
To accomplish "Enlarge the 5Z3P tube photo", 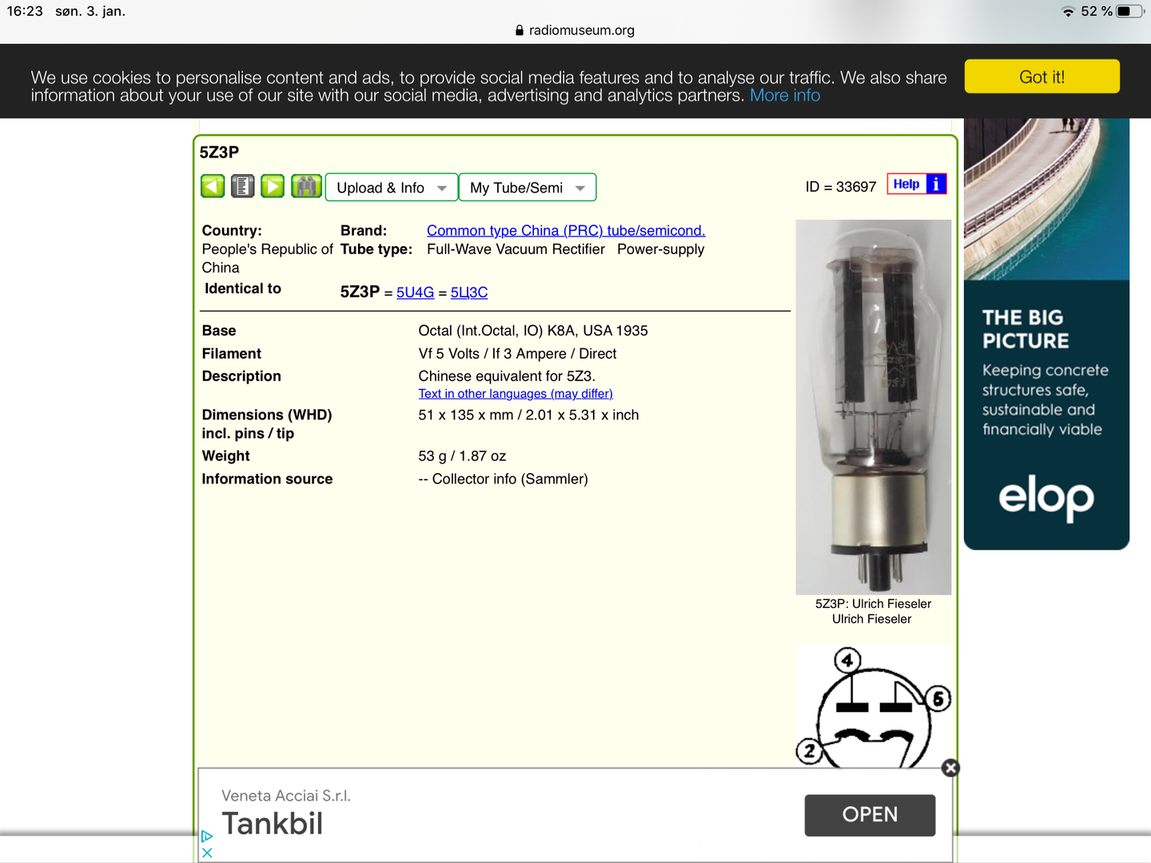I will pyautogui.click(x=874, y=407).
